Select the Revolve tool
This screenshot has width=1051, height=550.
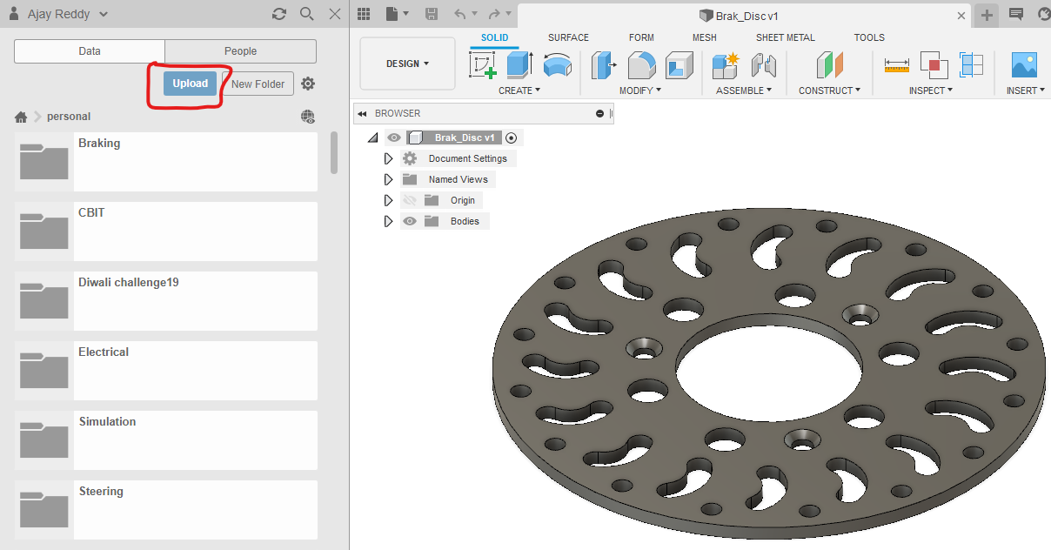coord(557,64)
